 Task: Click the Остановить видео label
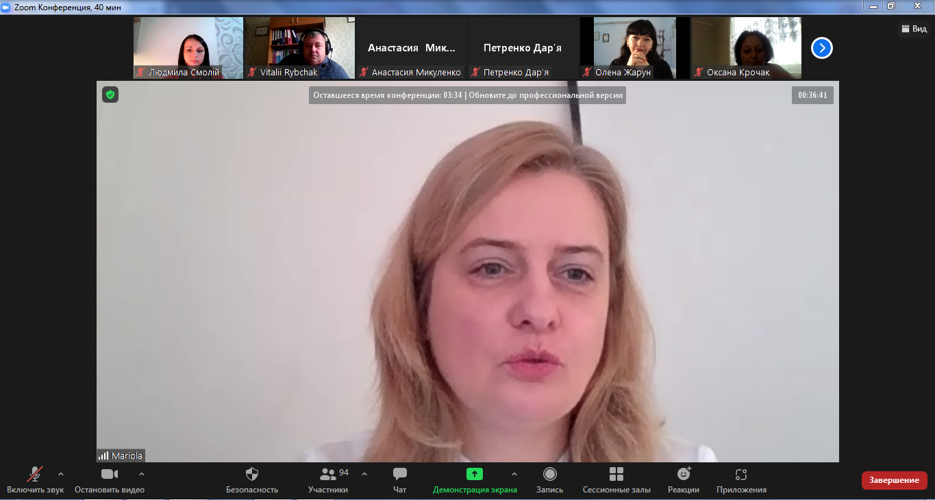pos(110,490)
